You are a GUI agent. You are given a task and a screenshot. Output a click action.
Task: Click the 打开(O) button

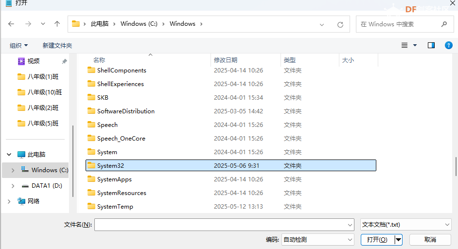click(377, 240)
